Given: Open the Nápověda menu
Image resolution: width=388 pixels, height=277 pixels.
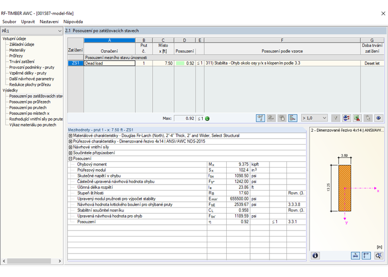Looking at the screenshot, I should click(73, 21).
